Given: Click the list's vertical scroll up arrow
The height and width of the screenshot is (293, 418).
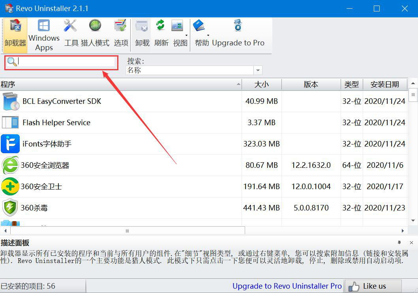Looking at the screenshot, I should click(x=413, y=83).
